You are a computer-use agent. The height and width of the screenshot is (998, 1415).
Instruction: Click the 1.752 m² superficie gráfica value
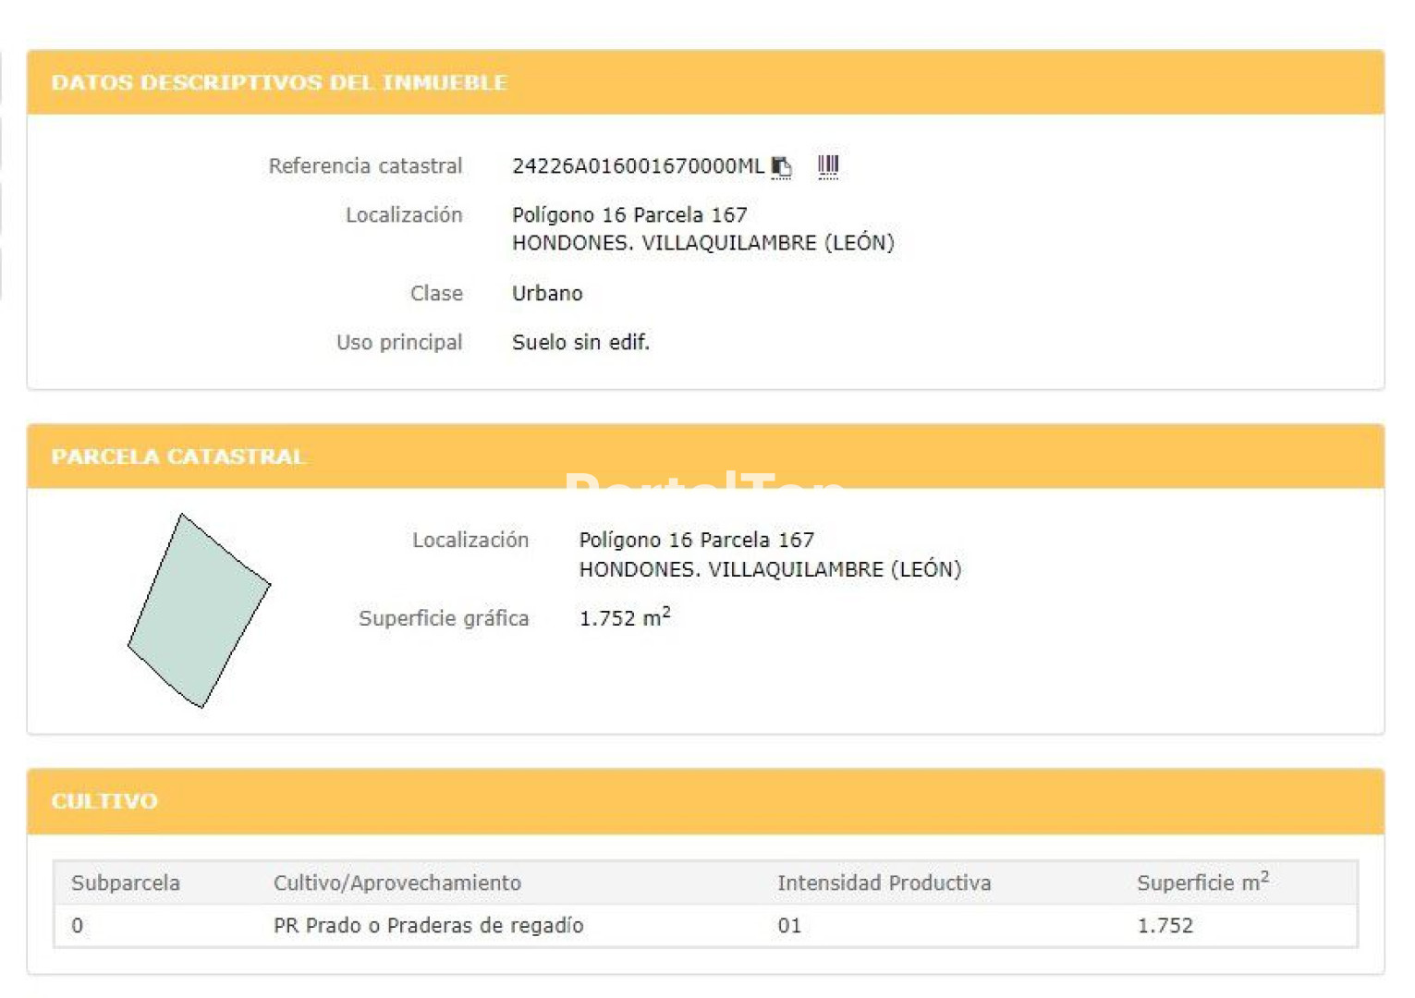(624, 618)
